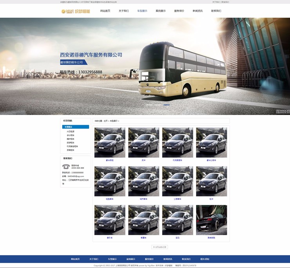The image size is (290, 268).
Task: Click the 机场摆渡车 caption link
Action: (178, 160)
